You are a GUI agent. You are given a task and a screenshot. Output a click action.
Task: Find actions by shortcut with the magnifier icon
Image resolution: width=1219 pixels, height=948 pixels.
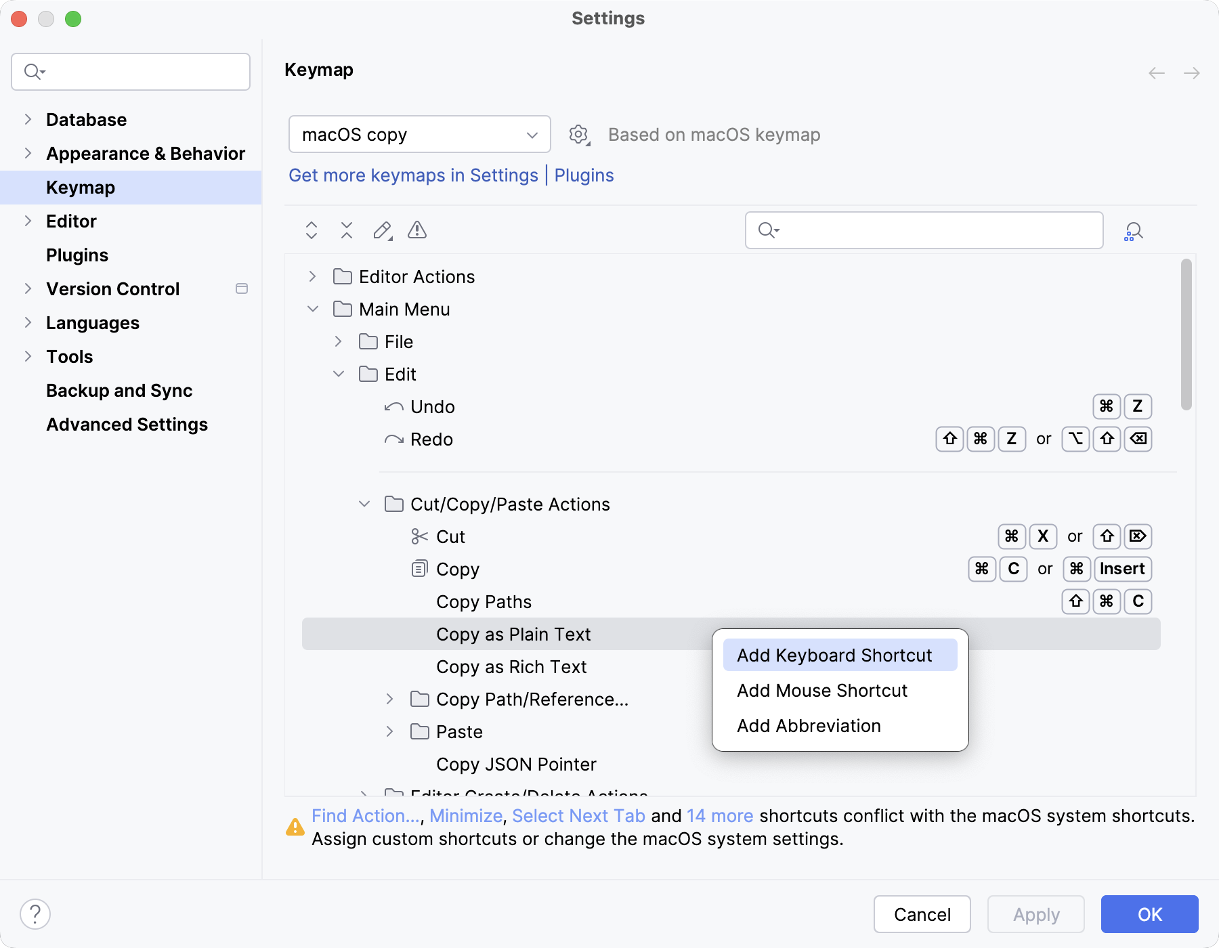pos(1132,230)
